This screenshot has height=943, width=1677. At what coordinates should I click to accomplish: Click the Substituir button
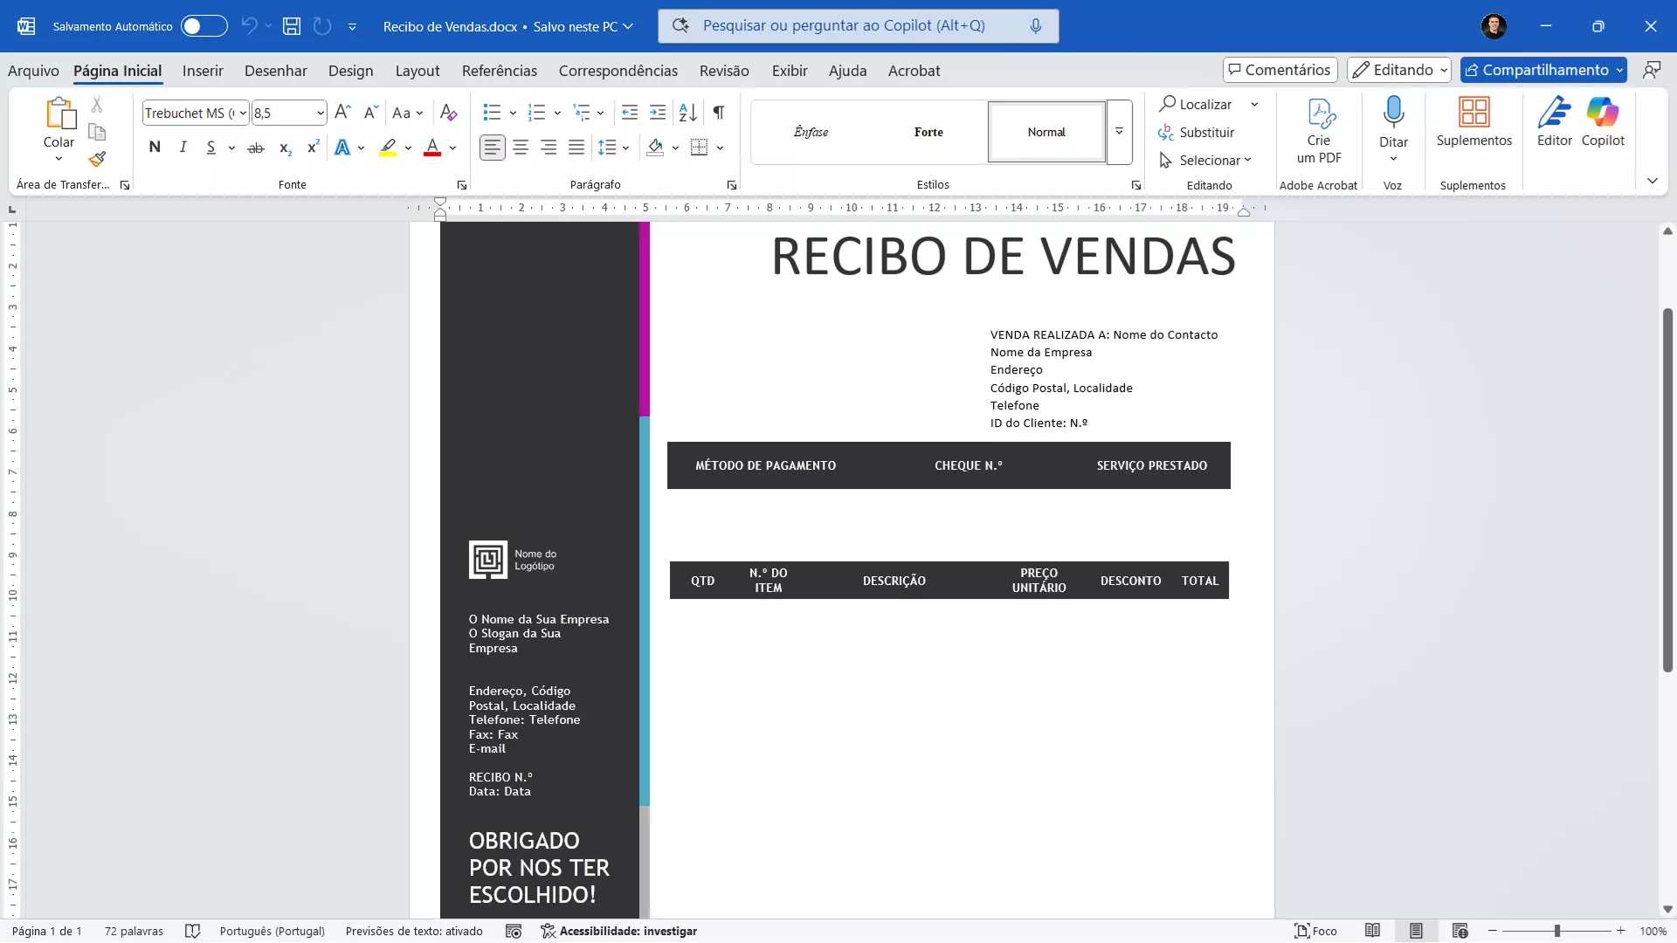point(1196,133)
